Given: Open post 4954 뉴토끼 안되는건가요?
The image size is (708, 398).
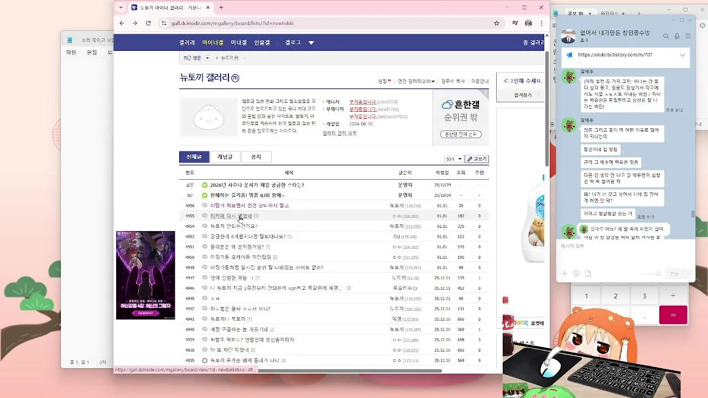Looking at the screenshot, I should (x=233, y=226).
